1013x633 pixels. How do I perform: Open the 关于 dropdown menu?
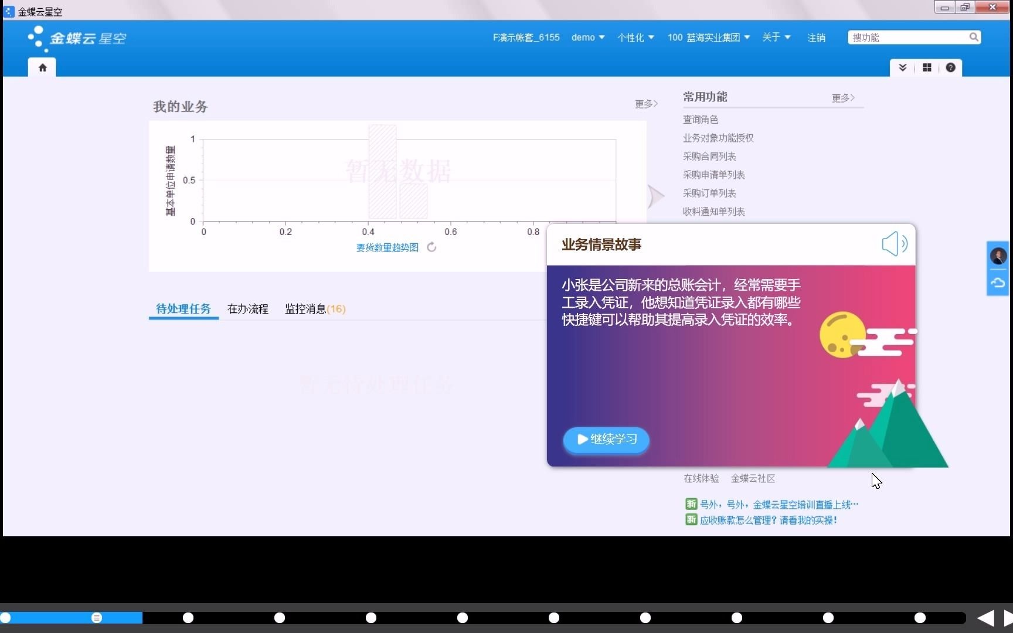pos(776,38)
